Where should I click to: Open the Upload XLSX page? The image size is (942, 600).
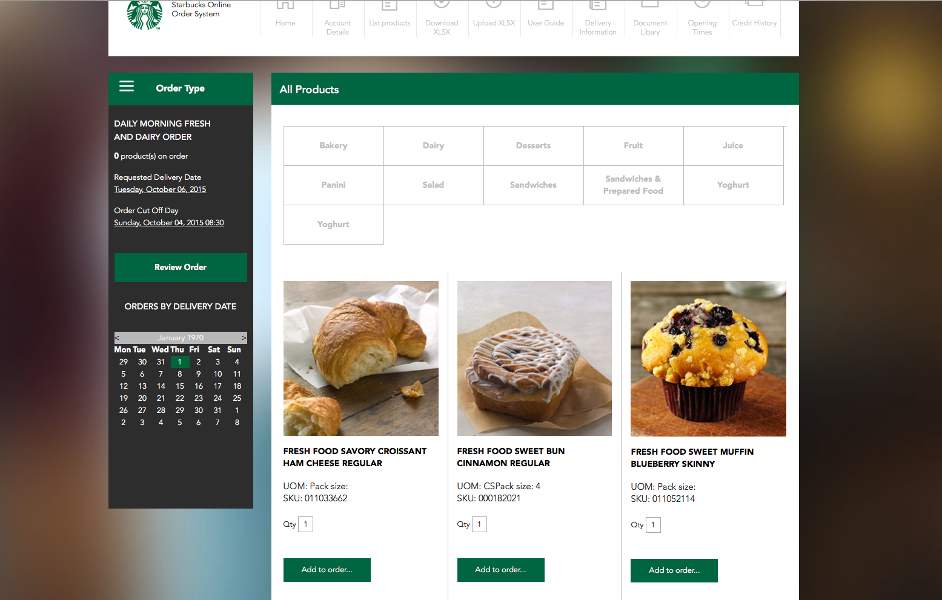[494, 18]
